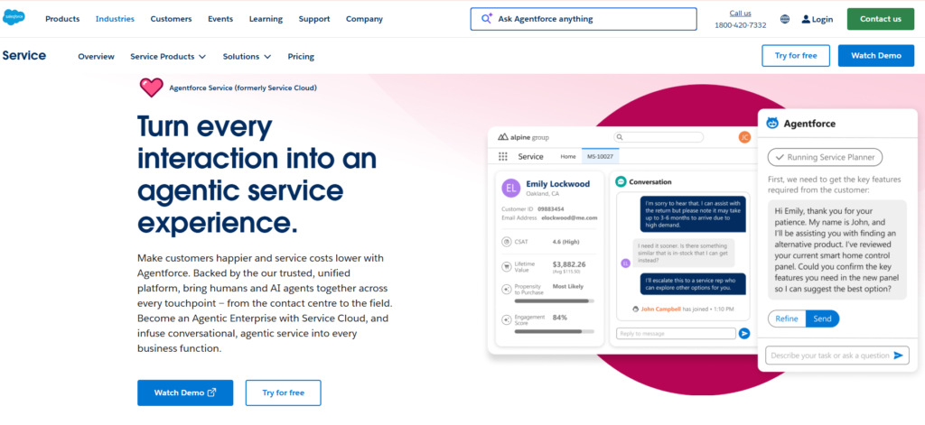
Task: Focus the Ask Agentforce anything search box
Action: (584, 19)
